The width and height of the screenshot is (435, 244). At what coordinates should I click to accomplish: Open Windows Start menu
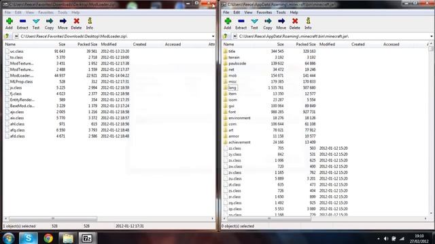[x=8, y=238]
